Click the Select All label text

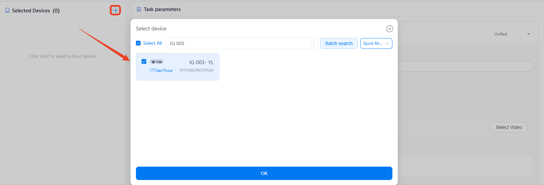153,43
